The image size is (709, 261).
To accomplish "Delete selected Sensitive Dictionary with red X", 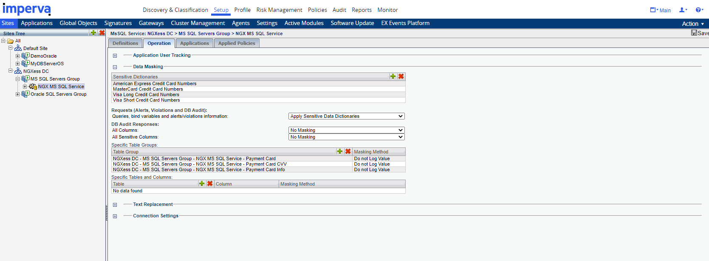I will (x=401, y=76).
